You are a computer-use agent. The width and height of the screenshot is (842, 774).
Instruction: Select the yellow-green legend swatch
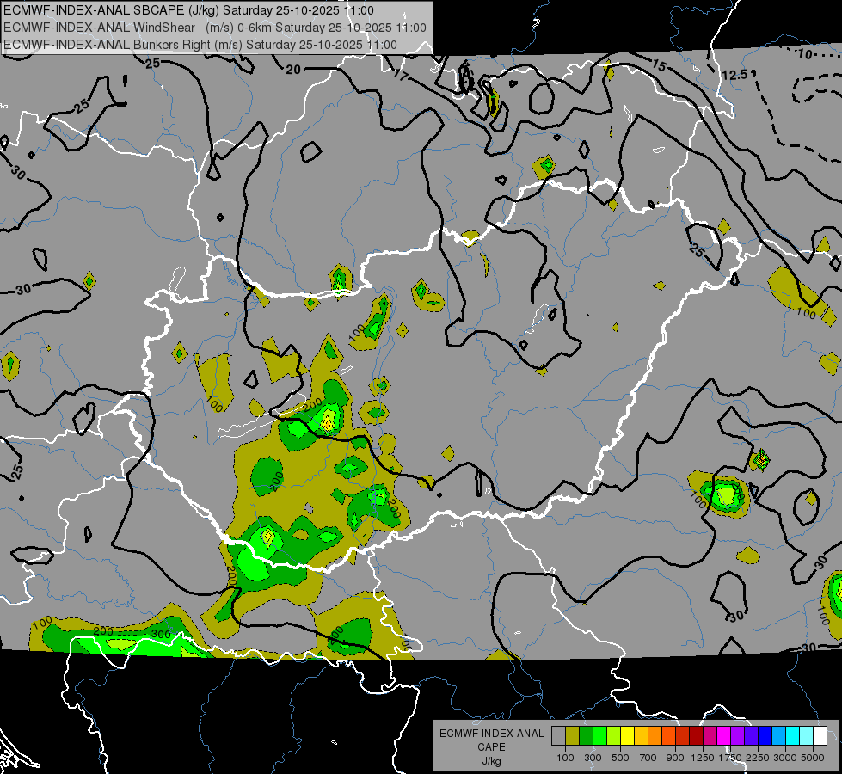(613, 736)
